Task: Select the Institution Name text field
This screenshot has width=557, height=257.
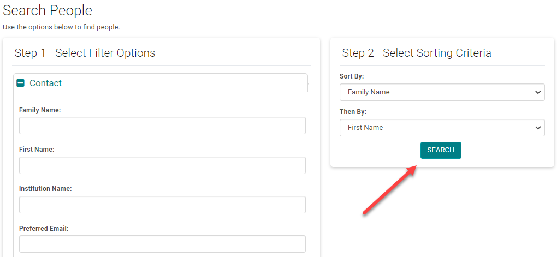Action: [162, 205]
